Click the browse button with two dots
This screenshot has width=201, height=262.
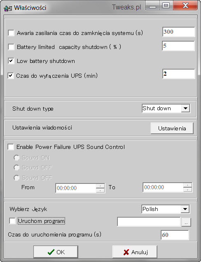186,222
